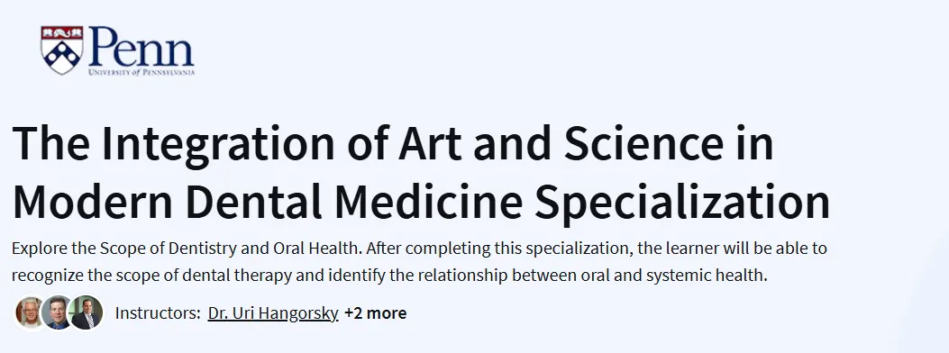The width and height of the screenshot is (949, 353).
Task: Click the word "Specialization" in the large heading
Action: coord(682,203)
